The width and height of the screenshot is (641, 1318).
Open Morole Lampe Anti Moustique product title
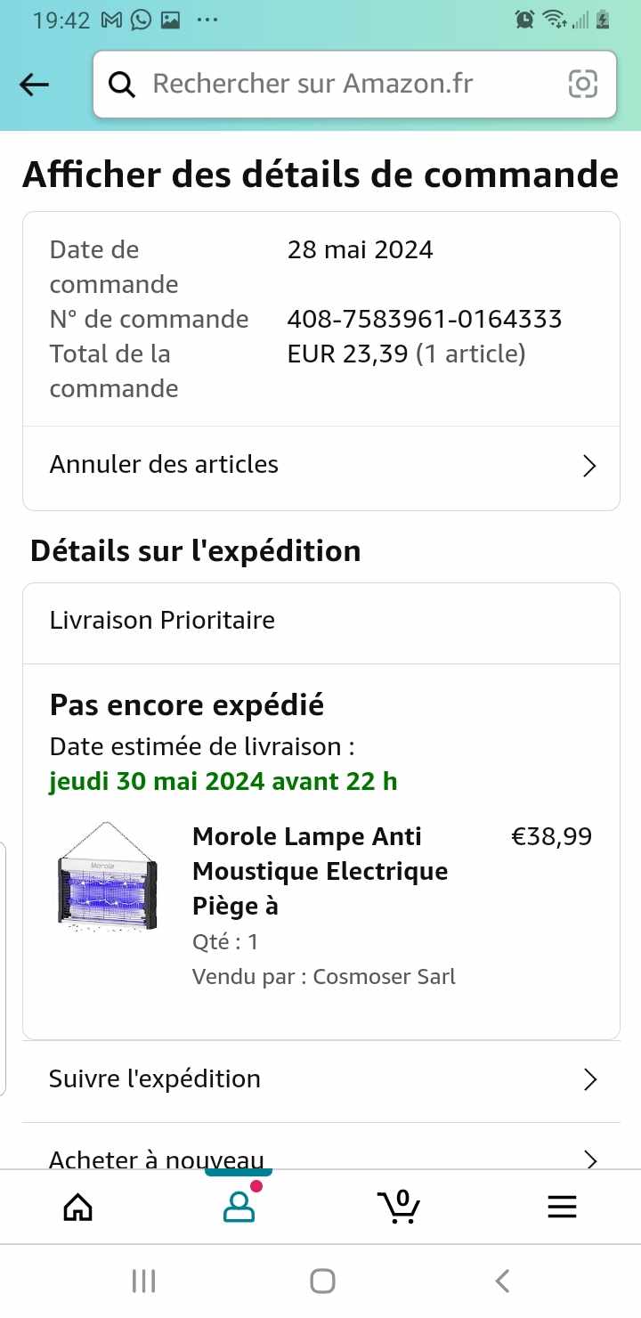(320, 871)
